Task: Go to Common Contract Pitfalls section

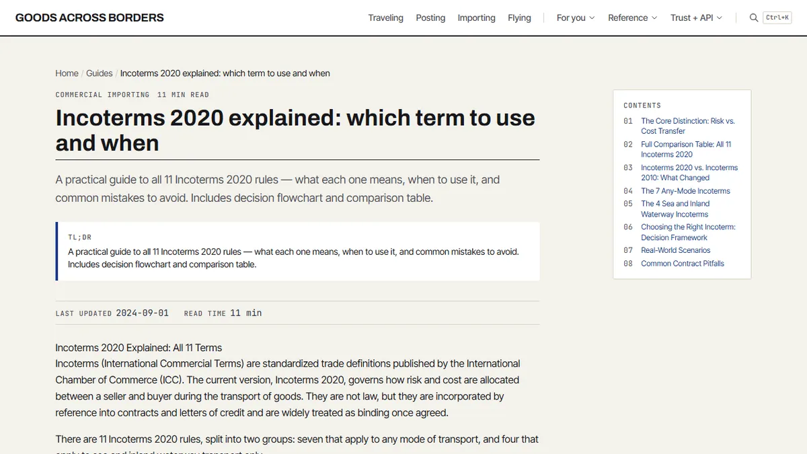Action: pyautogui.click(x=683, y=264)
